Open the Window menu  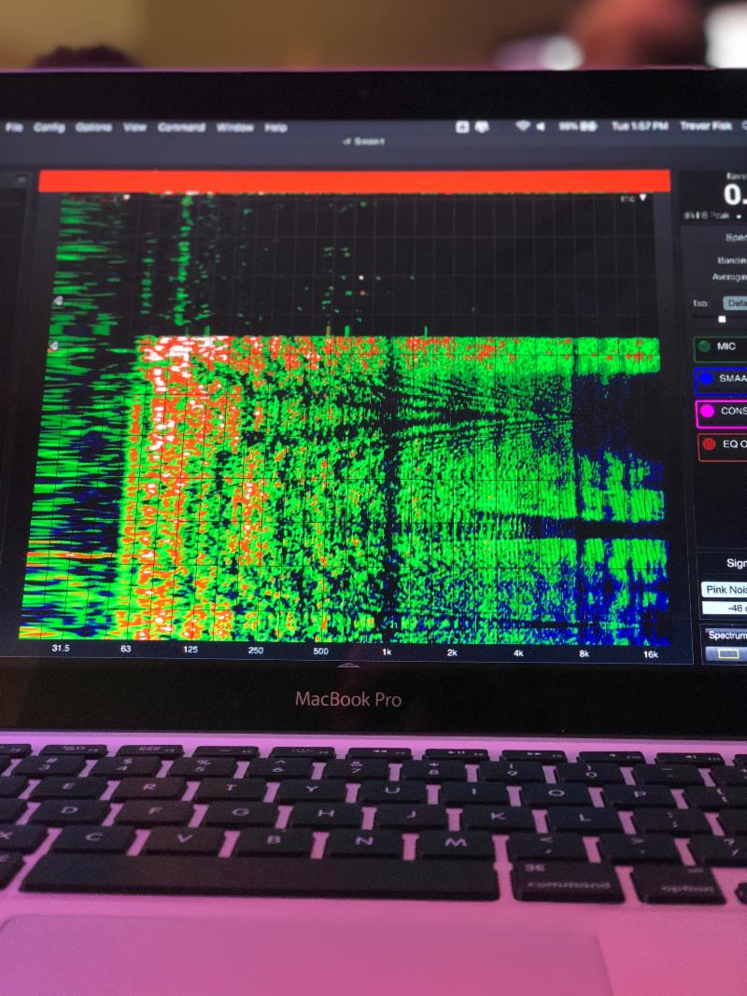coord(234,127)
